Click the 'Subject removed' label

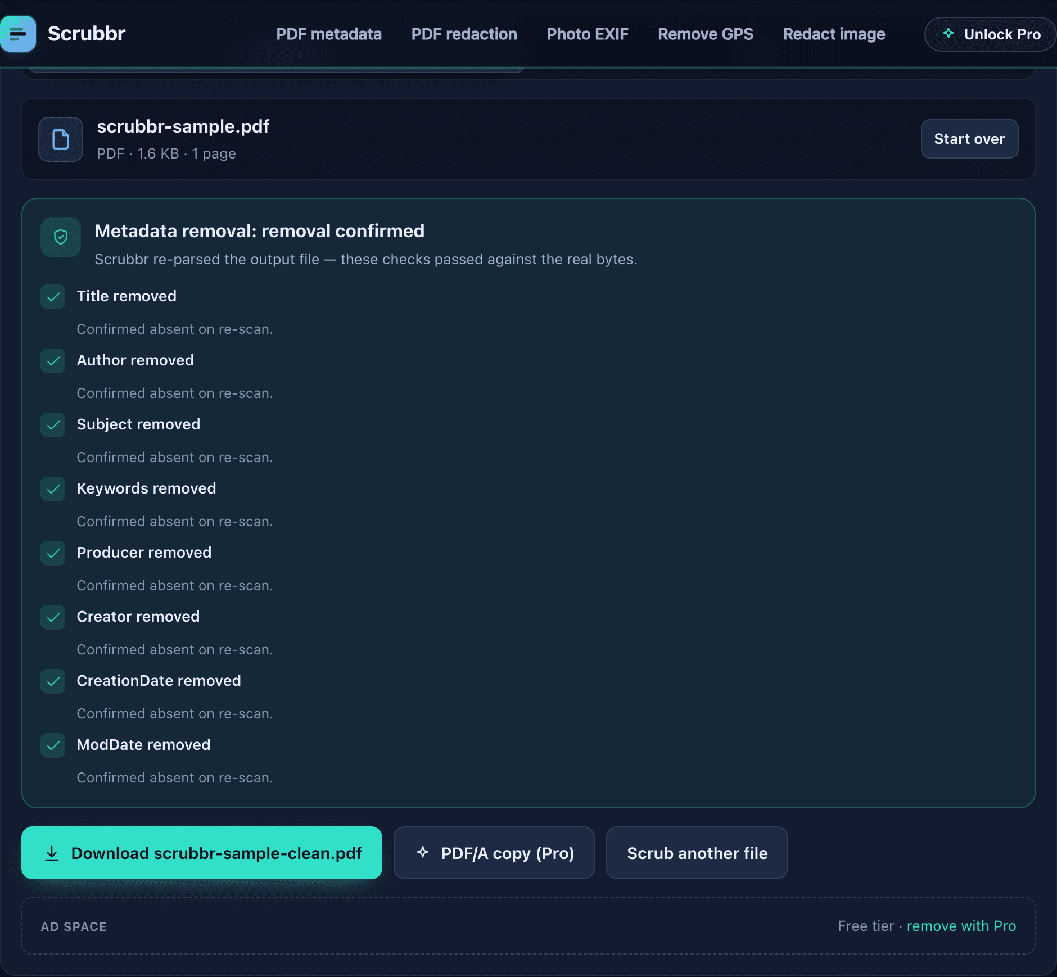[x=138, y=424]
